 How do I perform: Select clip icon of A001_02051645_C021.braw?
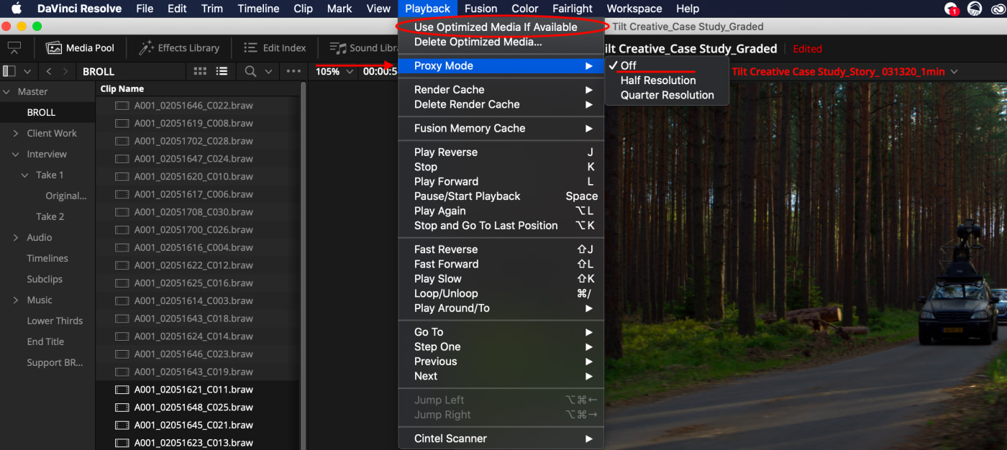point(122,425)
